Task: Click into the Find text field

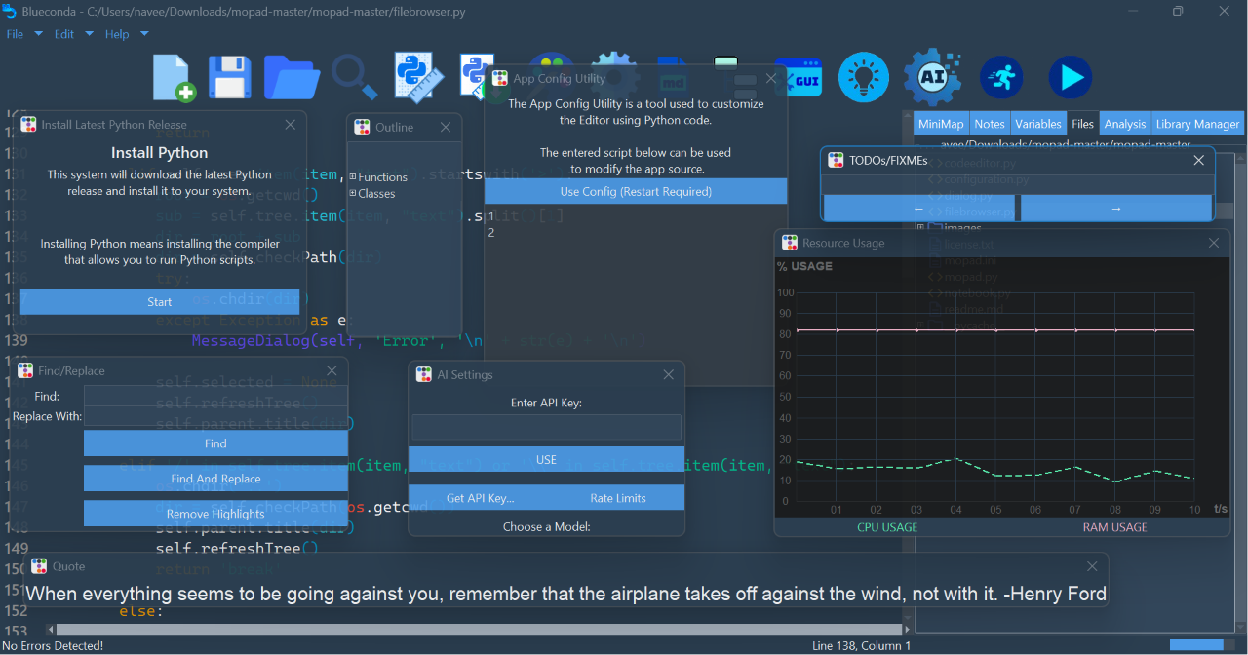Action: 215,396
